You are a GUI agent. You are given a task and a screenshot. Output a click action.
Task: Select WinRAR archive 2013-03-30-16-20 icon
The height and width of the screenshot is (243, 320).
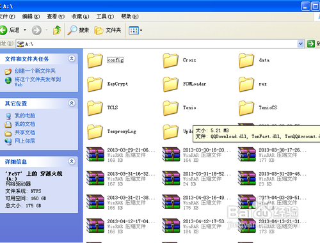pos(171,154)
